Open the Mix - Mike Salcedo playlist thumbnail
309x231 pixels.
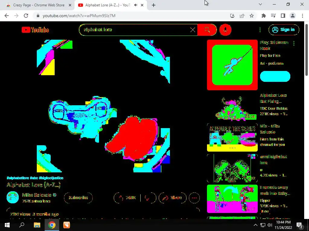[x=232, y=137]
